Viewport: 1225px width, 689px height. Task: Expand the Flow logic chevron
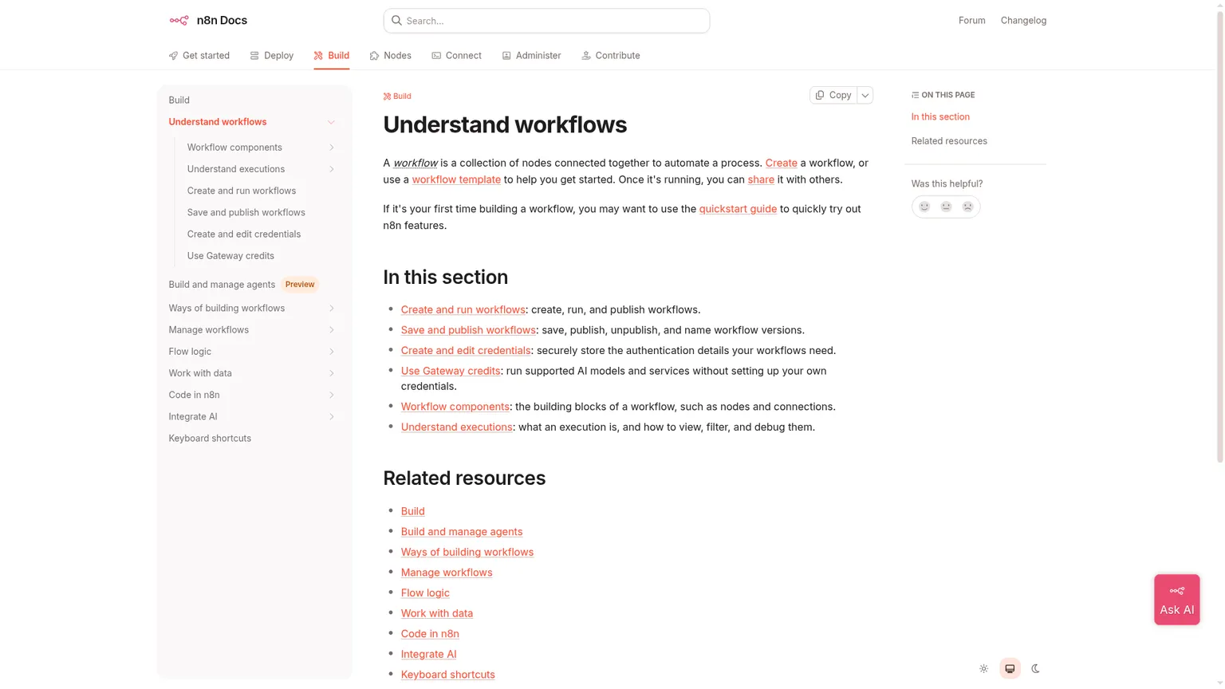click(x=332, y=352)
